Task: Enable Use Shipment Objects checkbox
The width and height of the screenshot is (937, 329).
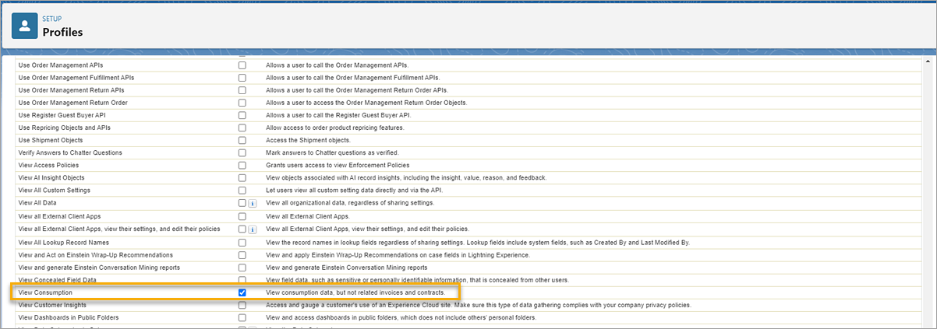Action: tap(242, 140)
